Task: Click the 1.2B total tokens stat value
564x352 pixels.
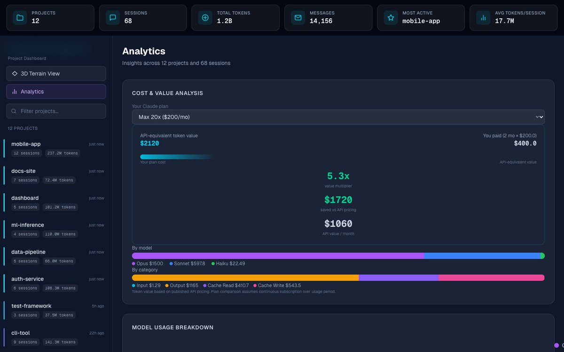Action: [225, 21]
